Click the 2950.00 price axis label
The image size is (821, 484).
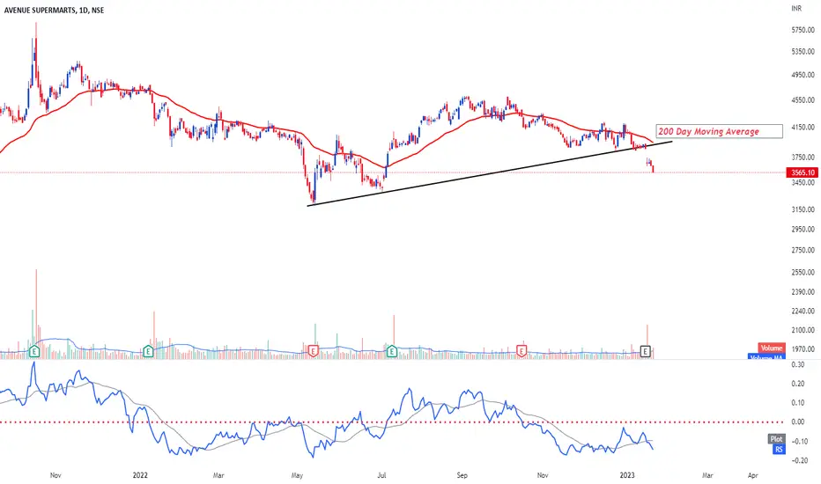(803, 229)
